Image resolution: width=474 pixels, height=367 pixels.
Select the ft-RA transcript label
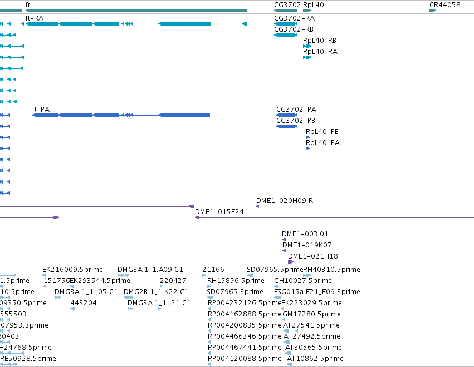click(35, 18)
